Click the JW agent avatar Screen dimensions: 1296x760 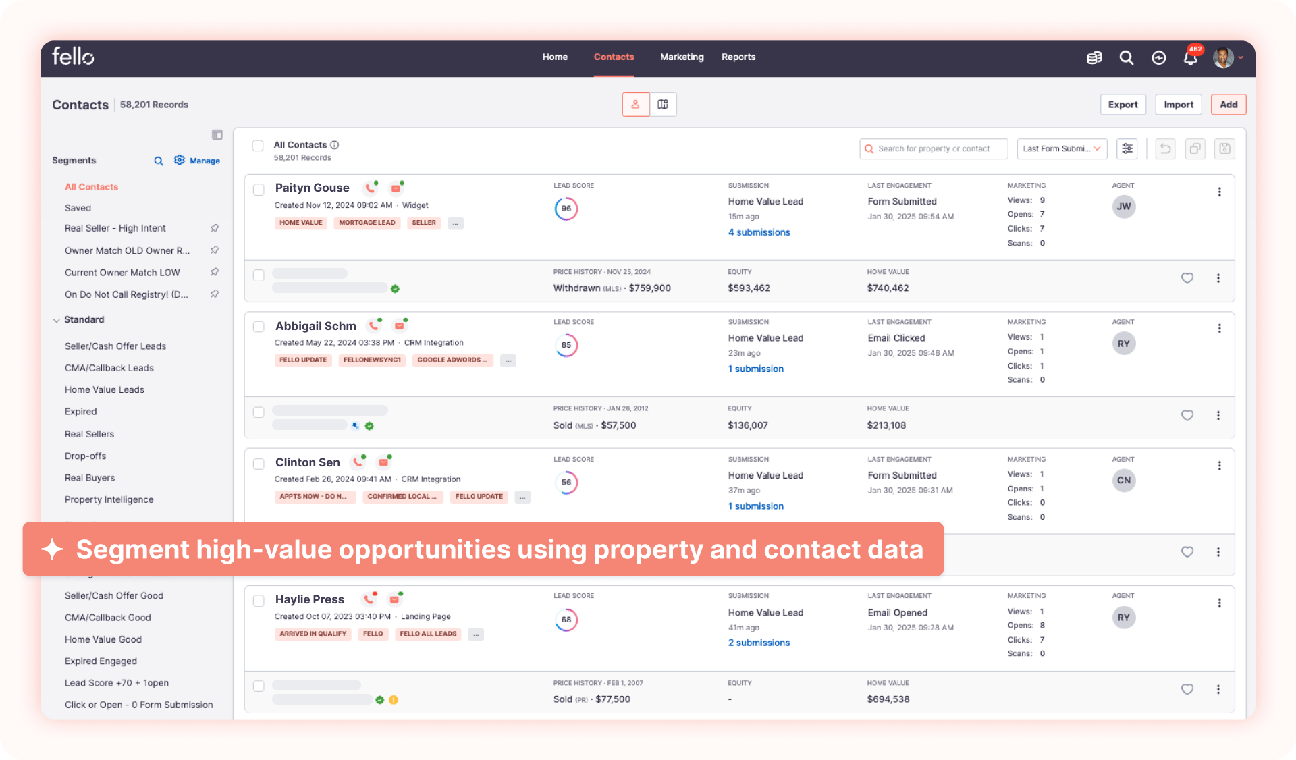click(x=1124, y=207)
